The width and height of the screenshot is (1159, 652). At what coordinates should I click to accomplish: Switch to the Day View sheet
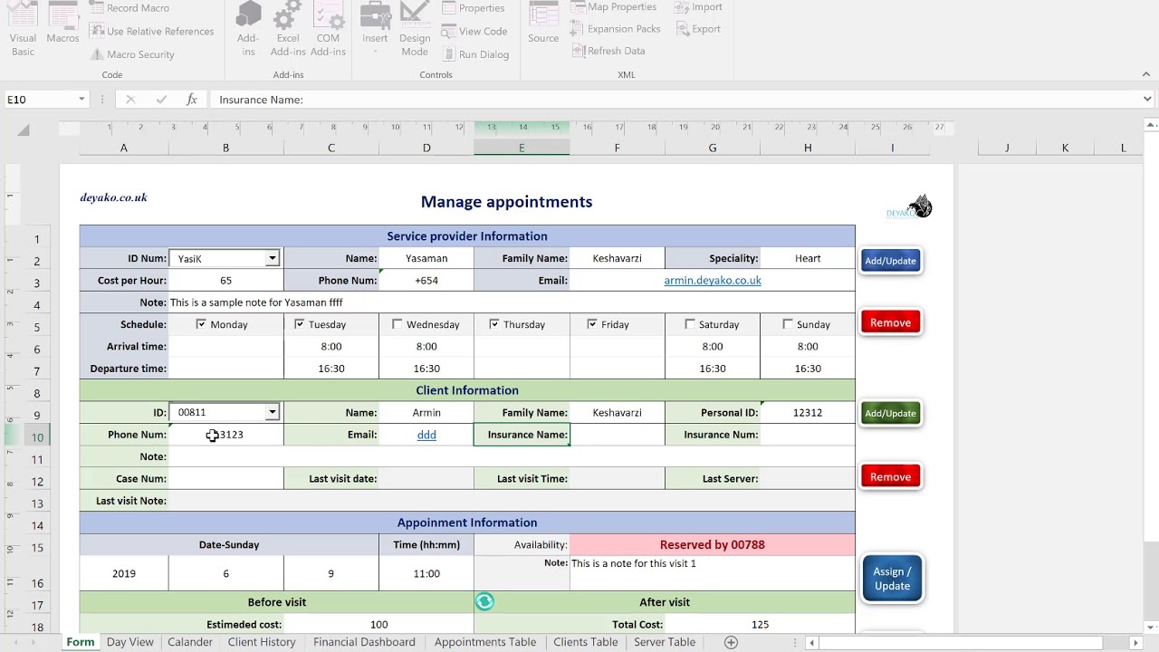tap(130, 642)
